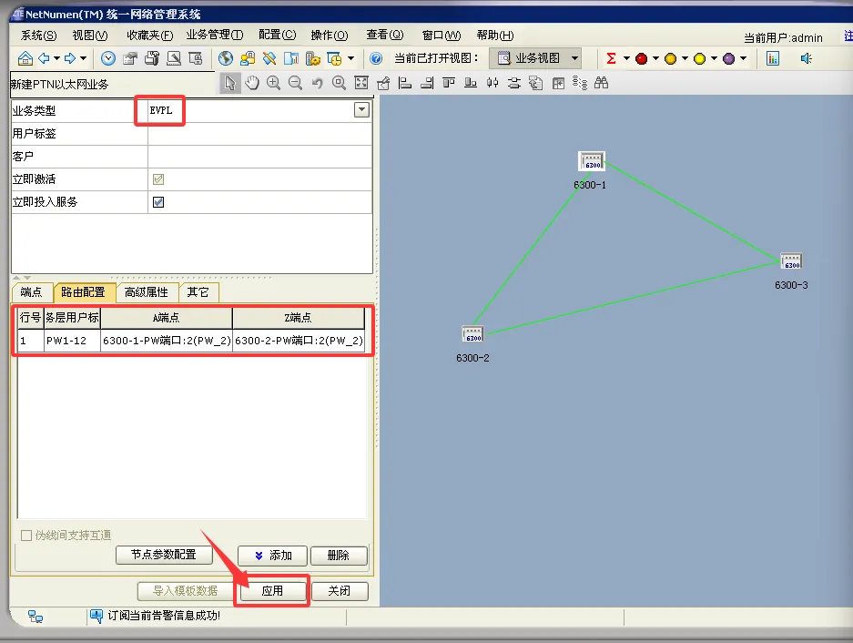
Task: Switch to the 高级属性 tab
Action: 147,292
